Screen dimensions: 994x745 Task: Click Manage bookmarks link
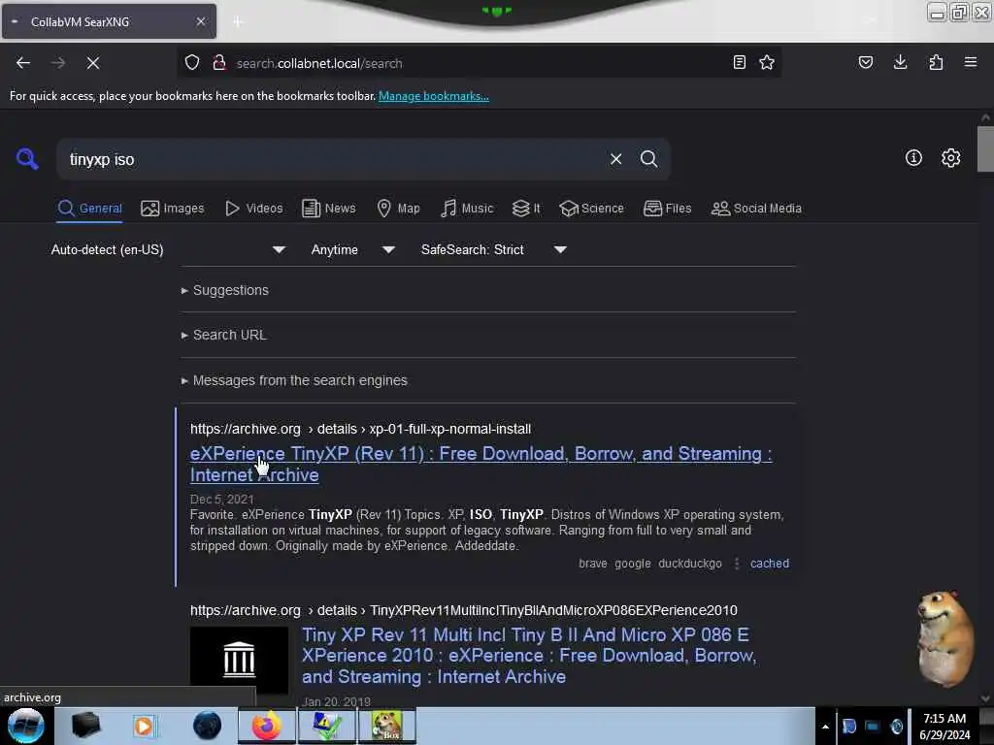point(434,96)
